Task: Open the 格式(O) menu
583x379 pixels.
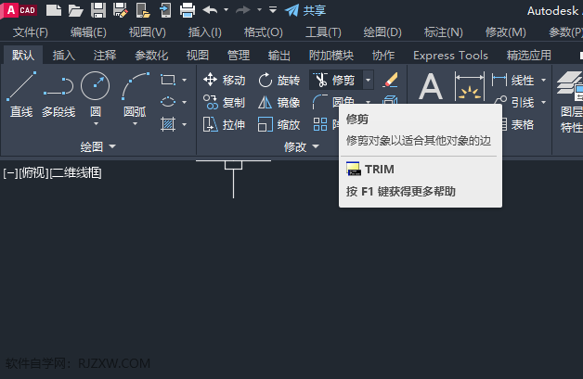Action: [x=264, y=32]
